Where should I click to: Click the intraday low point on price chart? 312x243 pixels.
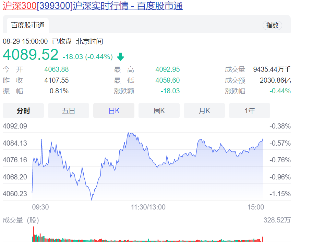click(x=92, y=200)
